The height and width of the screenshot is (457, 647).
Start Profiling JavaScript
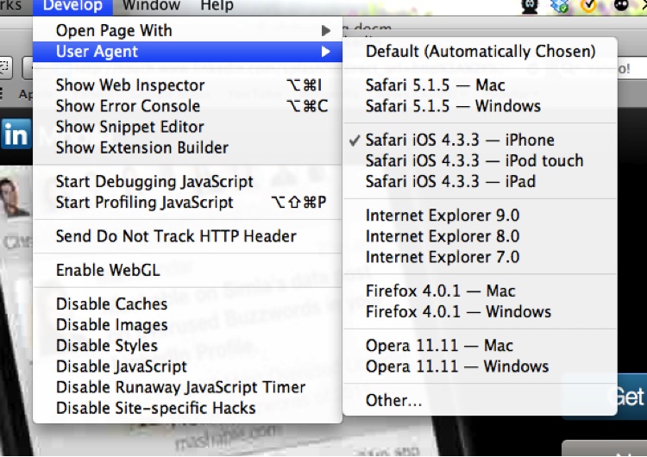click(x=187, y=202)
